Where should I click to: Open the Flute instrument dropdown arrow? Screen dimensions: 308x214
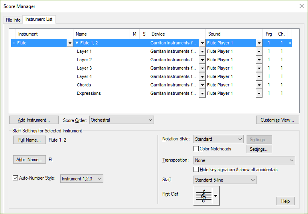click(x=70, y=43)
